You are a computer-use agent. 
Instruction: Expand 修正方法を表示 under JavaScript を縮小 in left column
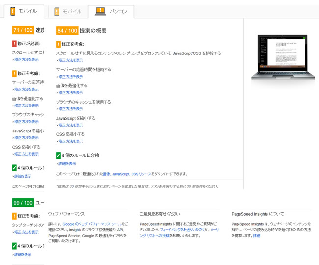pyautogui.click(x=26, y=138)
